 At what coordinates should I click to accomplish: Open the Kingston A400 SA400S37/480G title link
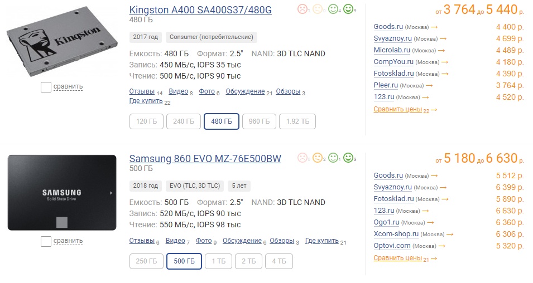click(200, 10)
